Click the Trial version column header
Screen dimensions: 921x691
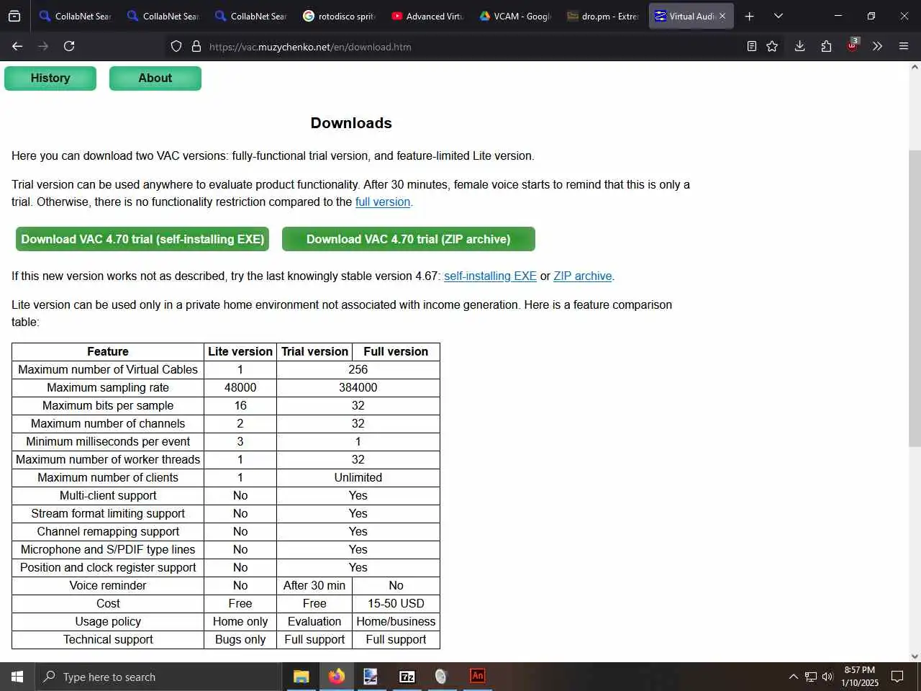pos(314,352)
